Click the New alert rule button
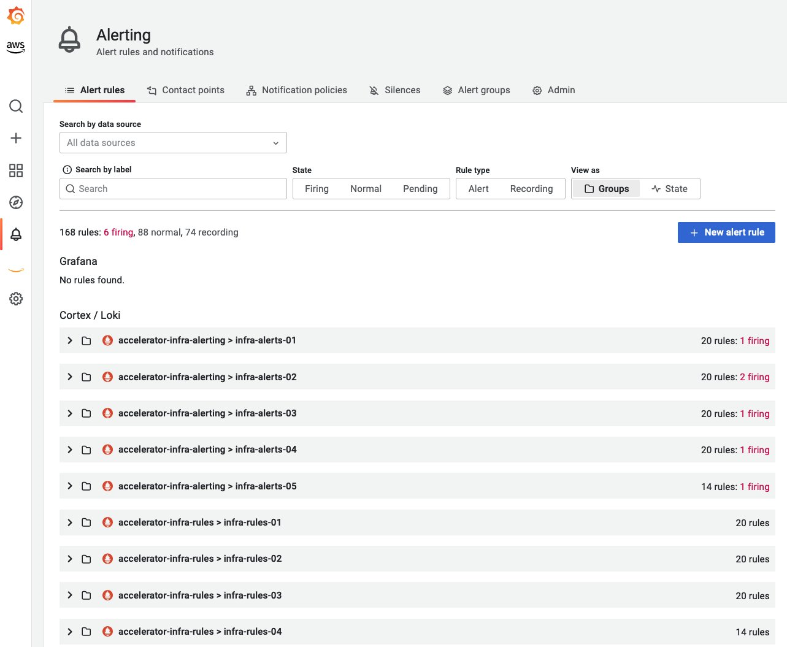Image resolution: width=787 pixels, height=647 pixels. pyautogui.click(x=726, y=232)
